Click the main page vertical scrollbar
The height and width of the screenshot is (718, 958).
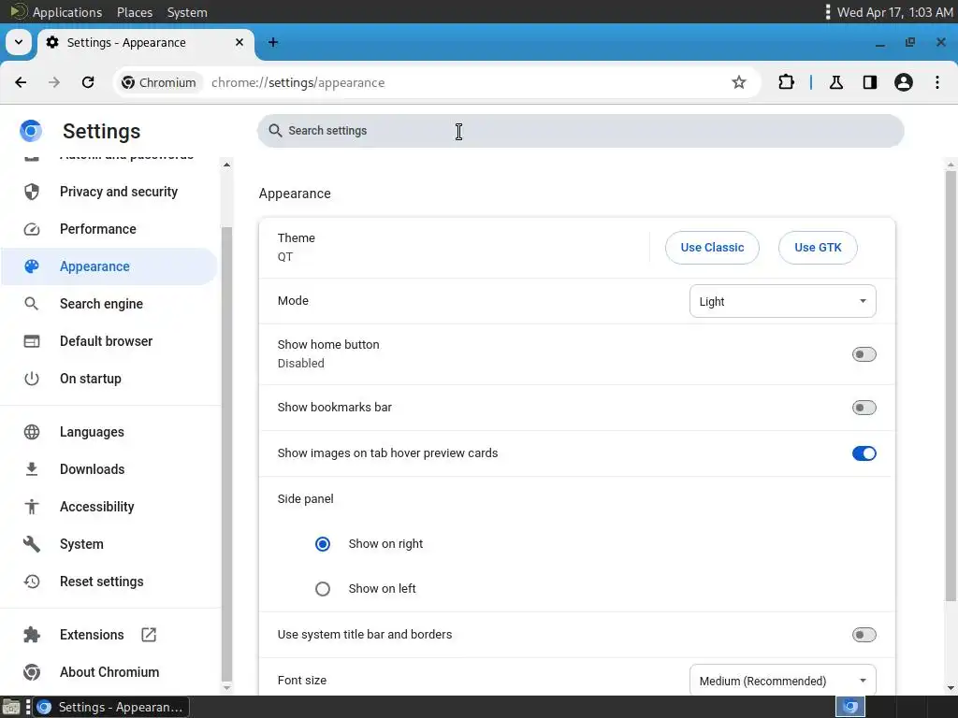click(x=951, y=384)
